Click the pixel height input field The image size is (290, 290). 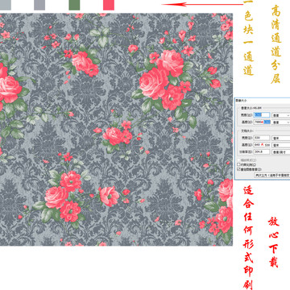click(262, 122)
